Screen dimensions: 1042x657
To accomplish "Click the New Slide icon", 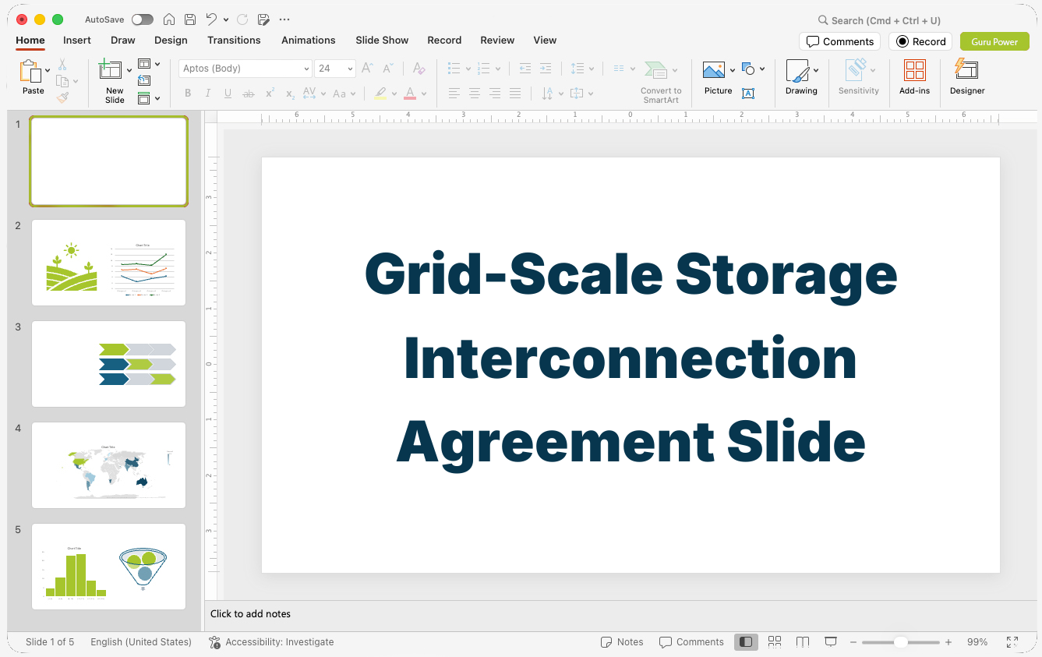I will pyautogui.click(x=111, y=70).
